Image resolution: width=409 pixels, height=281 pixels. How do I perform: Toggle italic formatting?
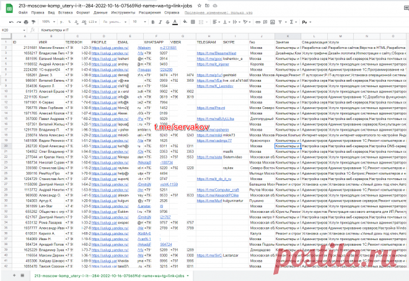[160, 22]
